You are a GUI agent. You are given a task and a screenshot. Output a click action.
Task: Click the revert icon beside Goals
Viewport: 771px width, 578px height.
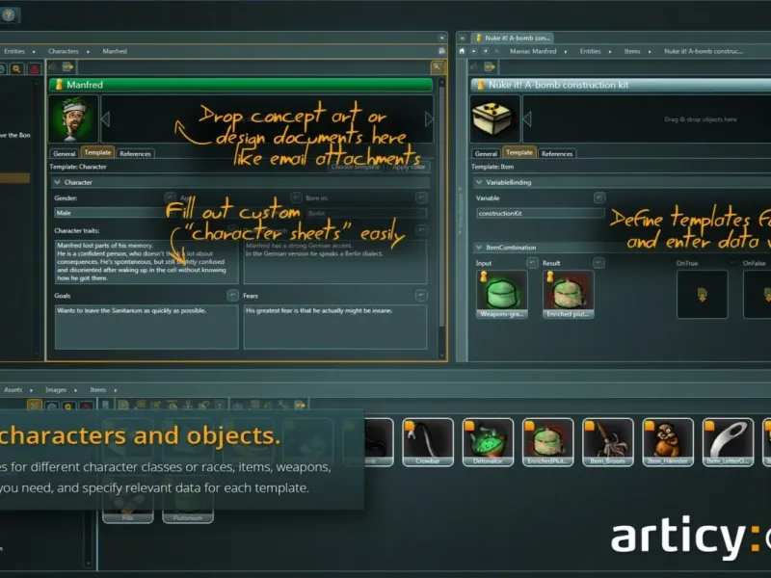pos(232,295)
